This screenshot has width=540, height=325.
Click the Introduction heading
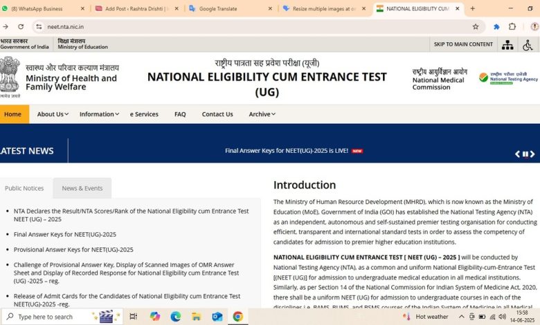click(x=305, y=185)
